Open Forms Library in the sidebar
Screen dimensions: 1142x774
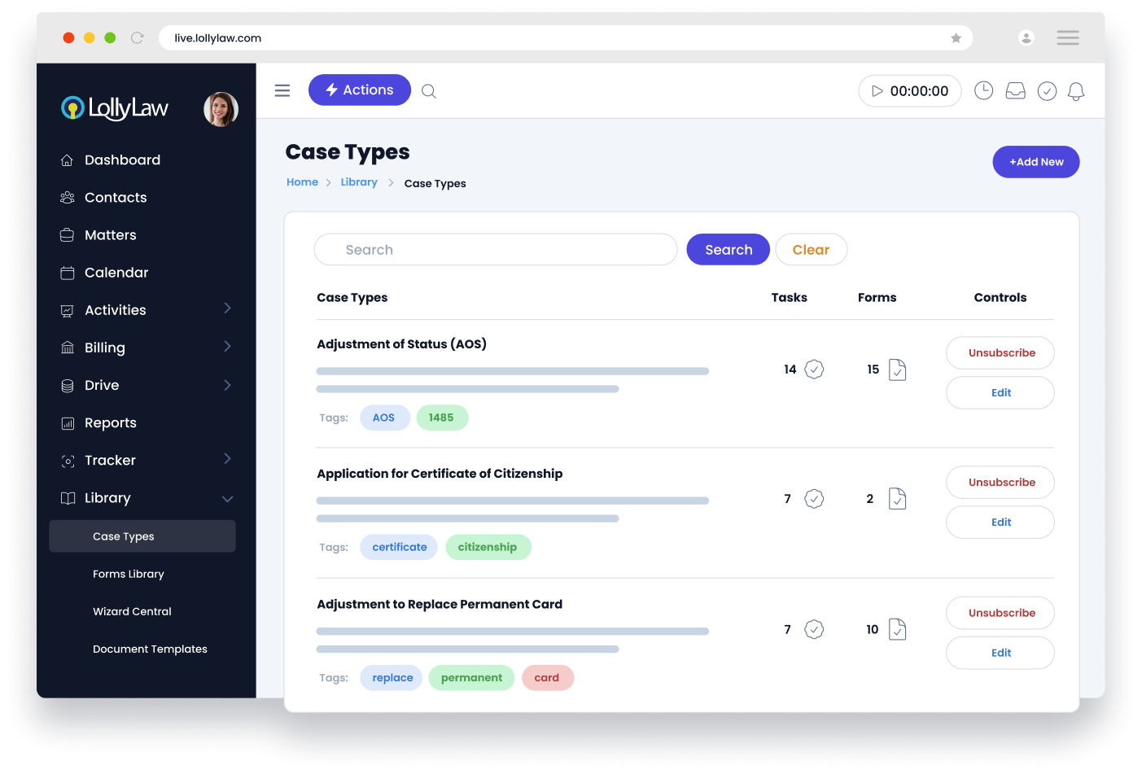click(129, 574)
